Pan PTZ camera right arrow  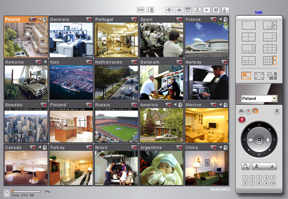pos(274,140)
